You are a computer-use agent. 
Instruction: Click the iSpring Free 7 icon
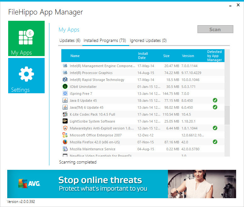click(65, 93)
